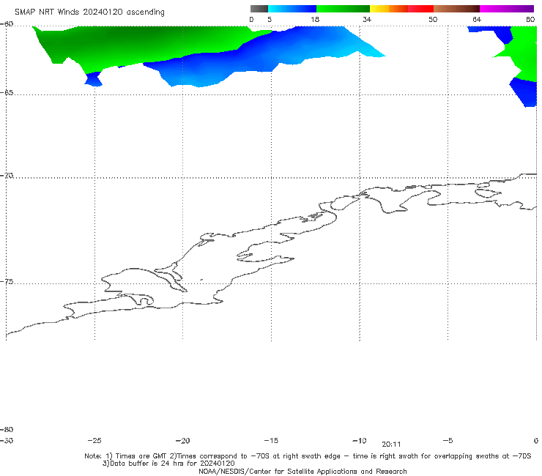The image size is (542, 476).
Task: Click the latitude label "-65"
Action: click(x=7, y=93)
